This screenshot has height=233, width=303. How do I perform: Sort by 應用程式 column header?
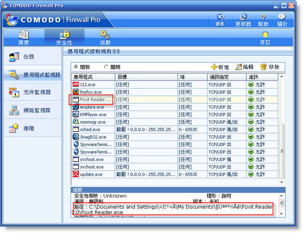tap(93, 77)
